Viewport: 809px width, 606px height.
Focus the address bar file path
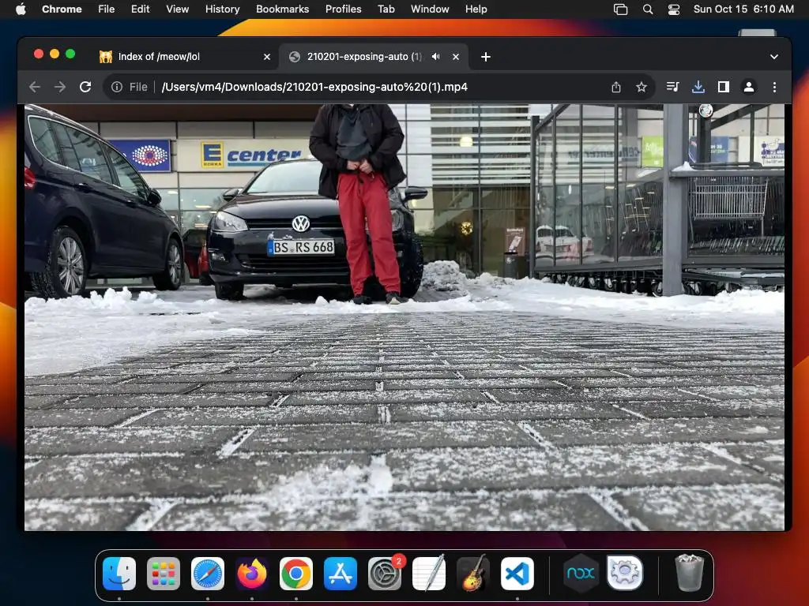(x=314, y=87)
